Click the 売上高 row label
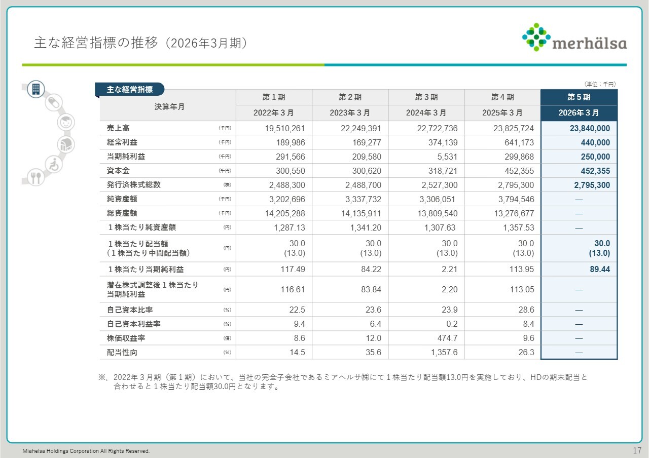The width and height of the screenshot is (649, 458). [x=118, y=128]
